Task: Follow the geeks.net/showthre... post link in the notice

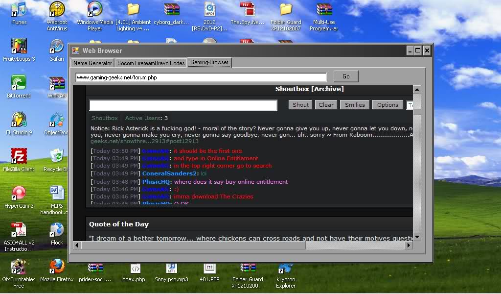Action: [144, 141]
